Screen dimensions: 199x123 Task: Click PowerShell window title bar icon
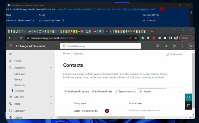(9, 5)
